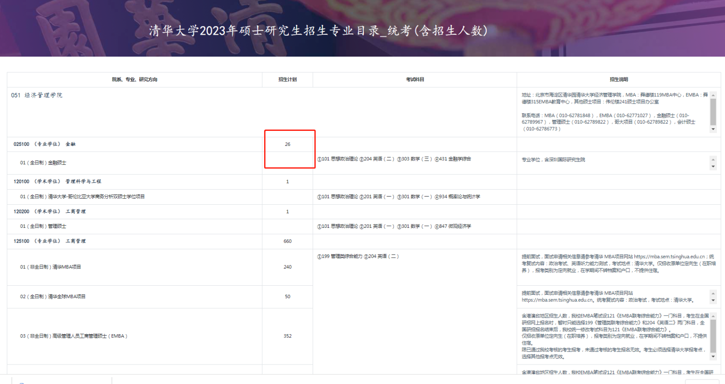Click column header 考试科目
The height and width of the screenshot is (384, 725).
(x=415, y=80)
